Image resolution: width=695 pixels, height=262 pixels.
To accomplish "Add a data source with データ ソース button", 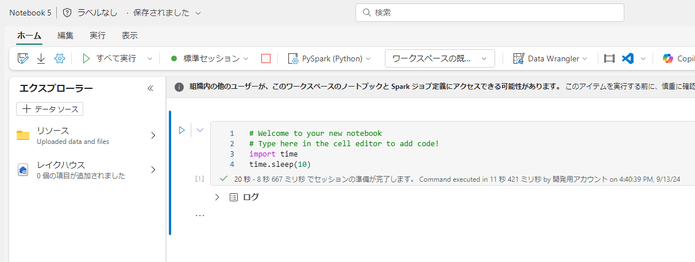I will tap(50, 109).
